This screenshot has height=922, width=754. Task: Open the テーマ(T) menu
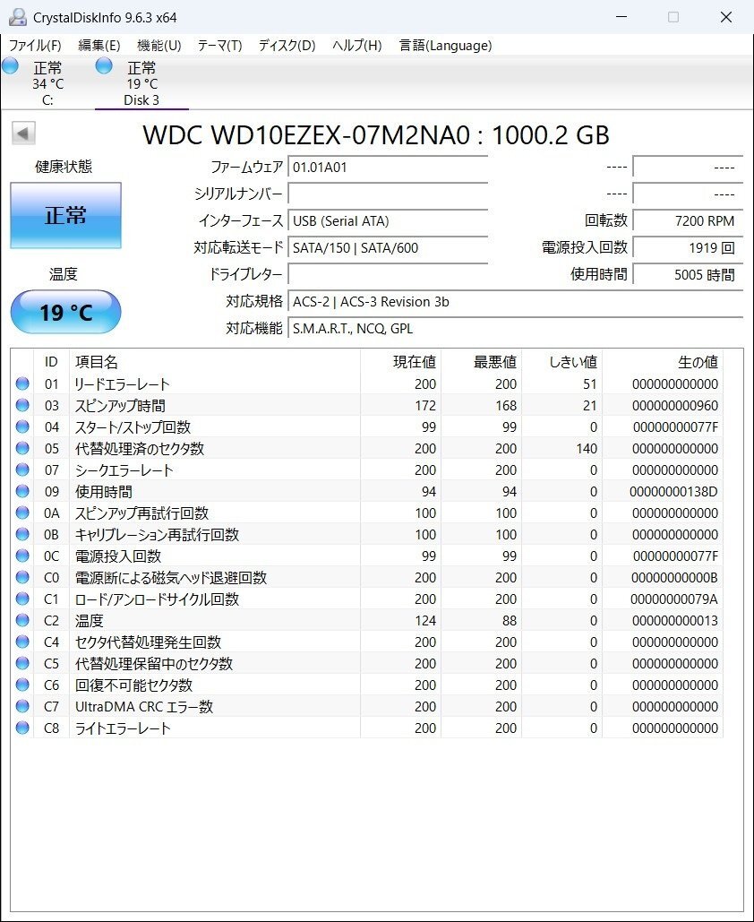pyautogui.click(x=219, y=46)
